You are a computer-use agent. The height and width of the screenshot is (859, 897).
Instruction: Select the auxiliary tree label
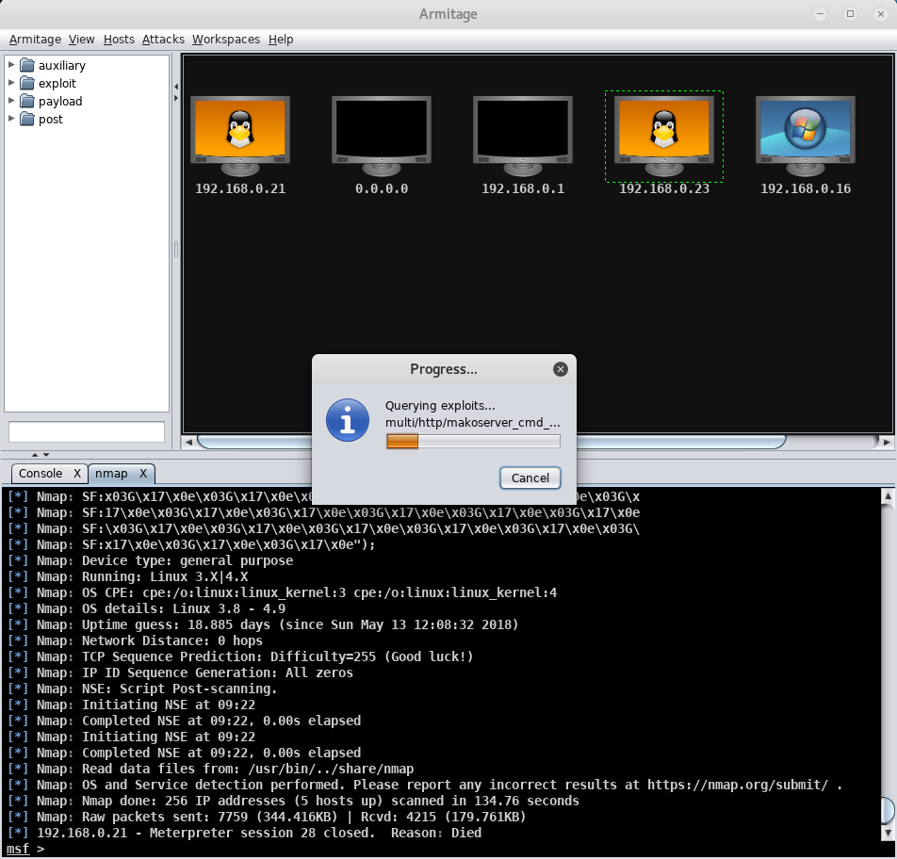[x=62, y=66]
